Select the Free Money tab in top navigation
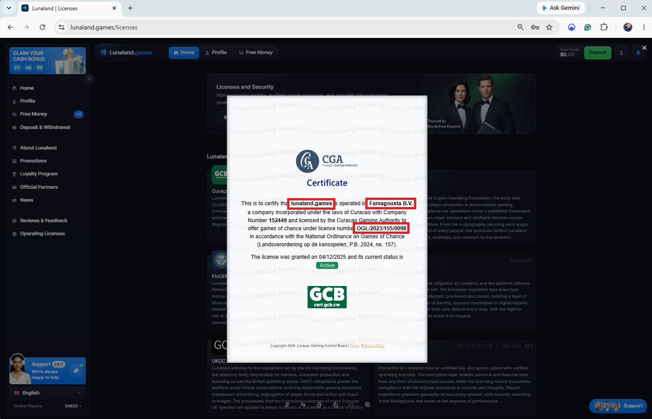The width and height of the screenshot is (652, 419). pyautogui.click(x=255, y=53)
